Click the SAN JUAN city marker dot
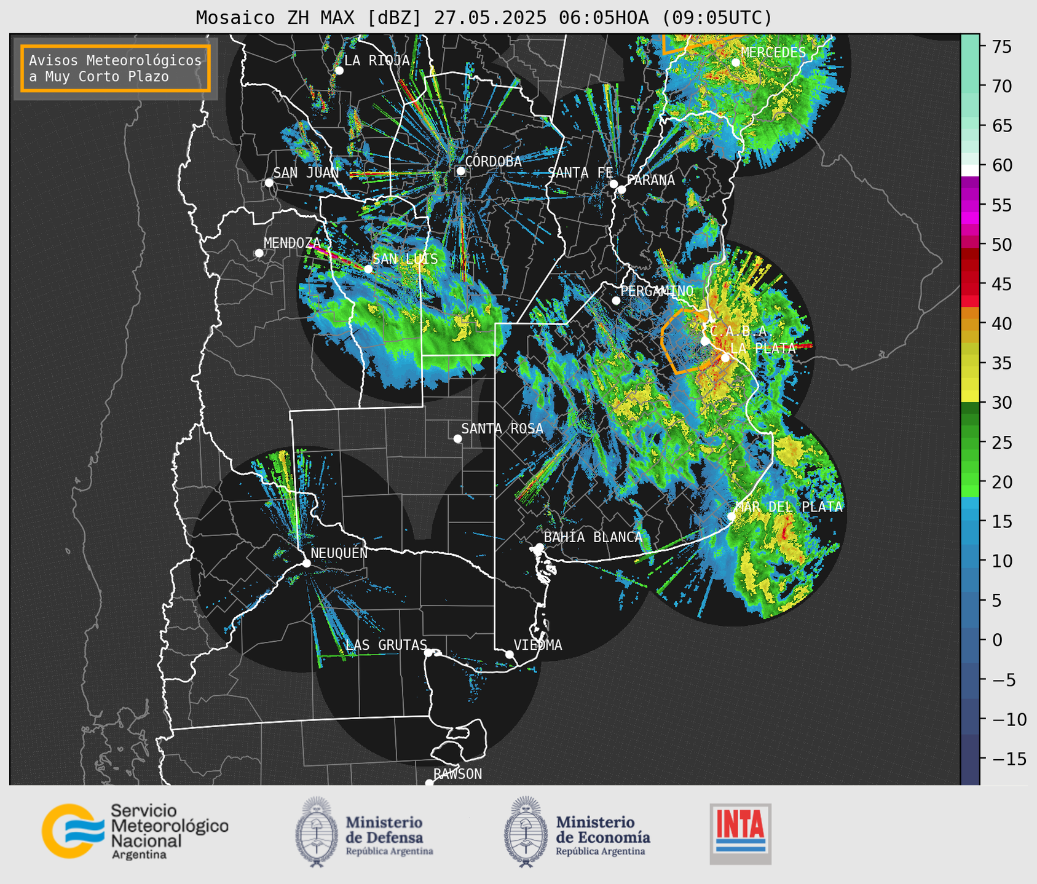This screenshot has height=884, width=1037. point(269,183)
